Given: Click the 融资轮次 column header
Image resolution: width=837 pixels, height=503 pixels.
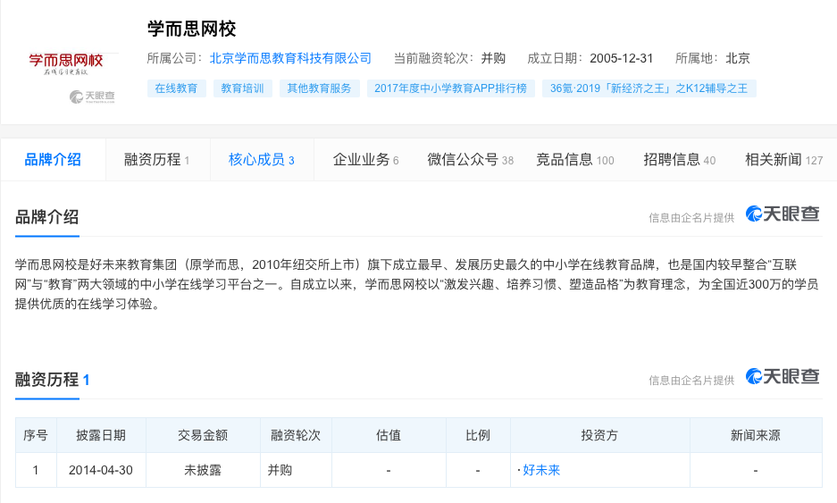Looking at the screenshot, I should [296, 435].
